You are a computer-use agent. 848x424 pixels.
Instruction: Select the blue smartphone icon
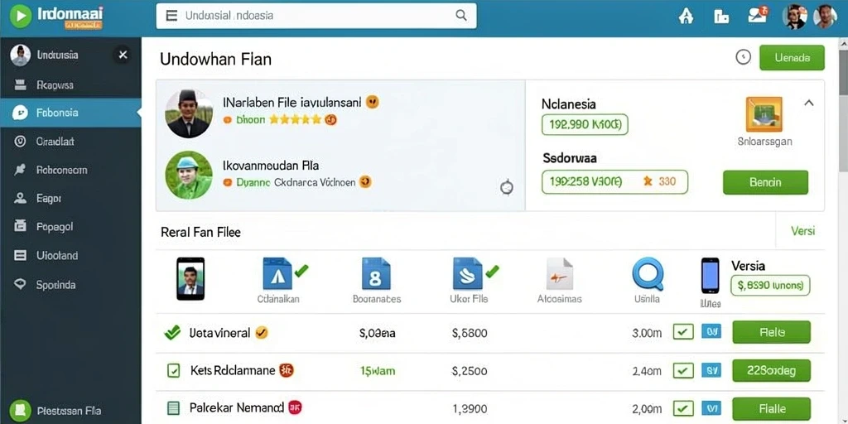point(710,276)
